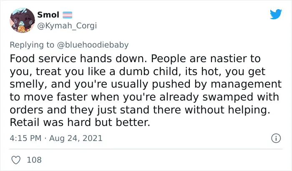Click the sentence 'Retail was hard but better.'
Image resolution: width=292 pixels, height=171 pixels.
[x=80, y=122]
